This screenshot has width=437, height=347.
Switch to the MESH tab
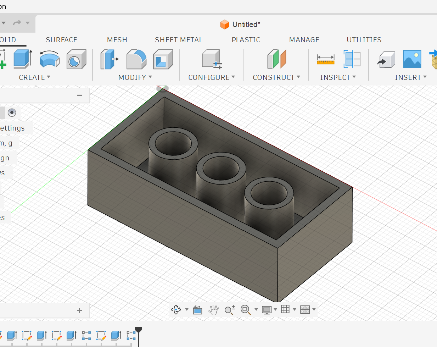click(x=117, y=40)
